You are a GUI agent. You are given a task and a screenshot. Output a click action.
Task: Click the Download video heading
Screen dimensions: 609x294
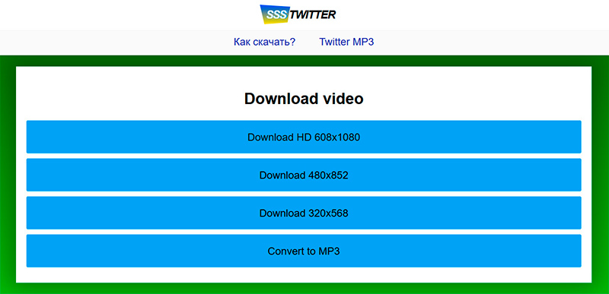click(x=304, y=99)
